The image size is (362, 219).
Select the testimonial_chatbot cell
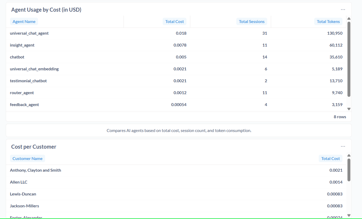pos(28,81)
